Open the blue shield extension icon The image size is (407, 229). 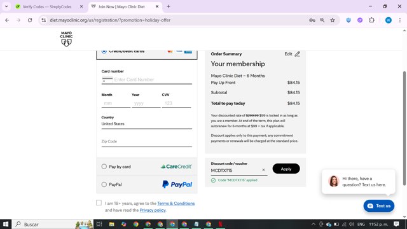[x=348, y=20]
